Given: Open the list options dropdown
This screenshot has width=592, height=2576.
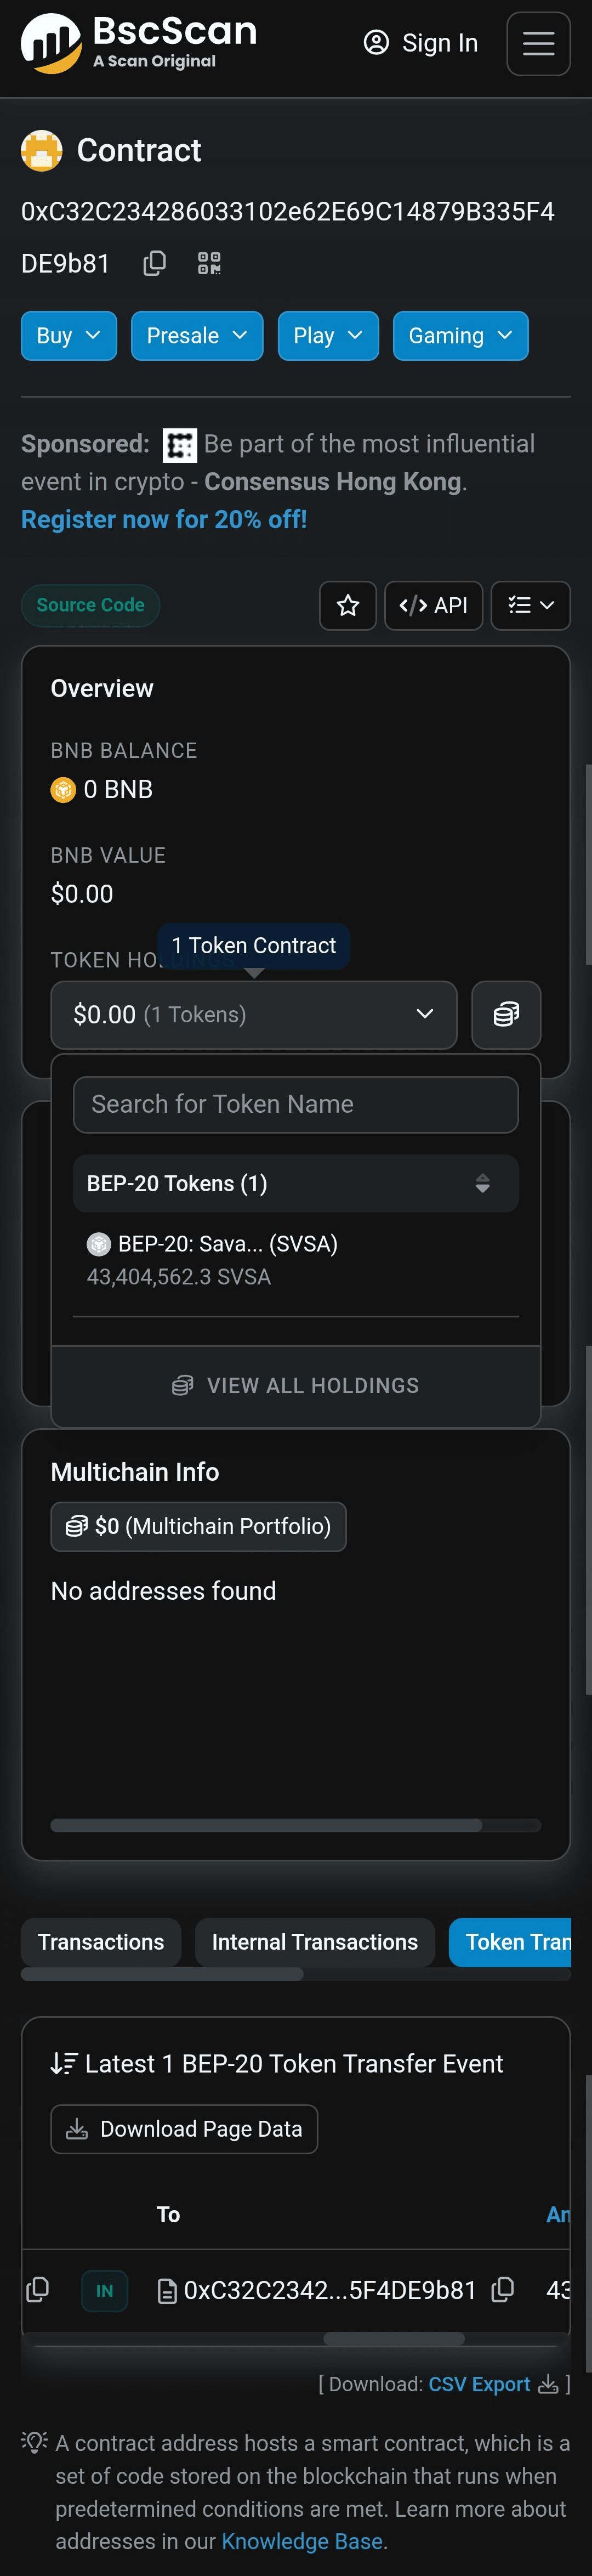Looking at the screenshot, I should coord(530,605).
